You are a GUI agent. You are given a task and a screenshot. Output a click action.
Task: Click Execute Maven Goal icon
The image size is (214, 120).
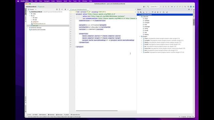(x=152, y=12)
